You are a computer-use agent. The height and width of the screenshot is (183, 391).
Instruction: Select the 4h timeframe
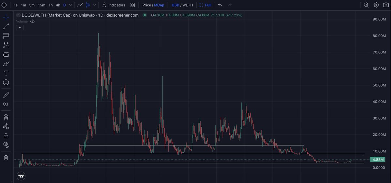point(58,5)
